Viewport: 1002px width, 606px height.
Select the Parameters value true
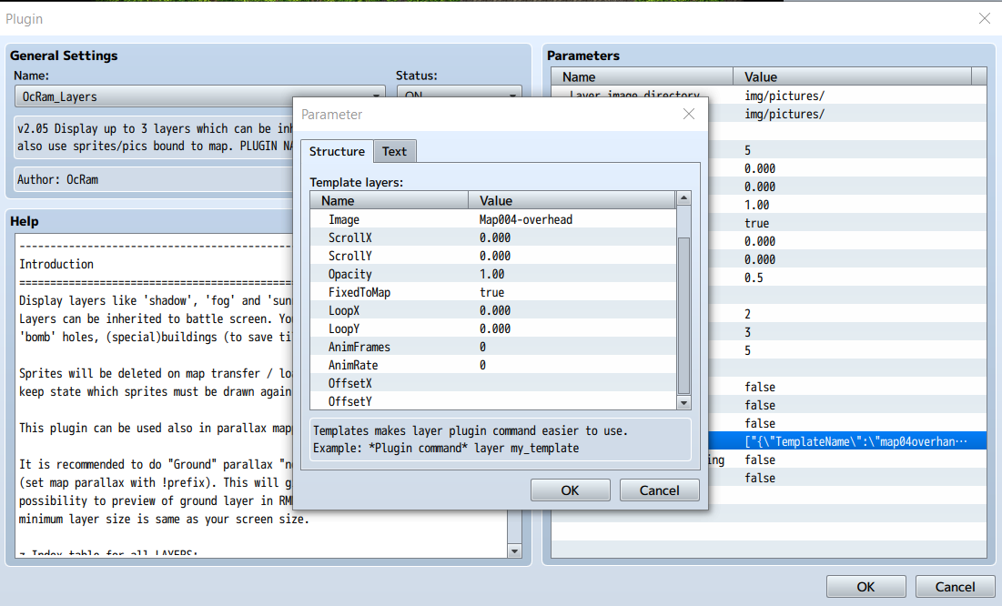(756, 223)
